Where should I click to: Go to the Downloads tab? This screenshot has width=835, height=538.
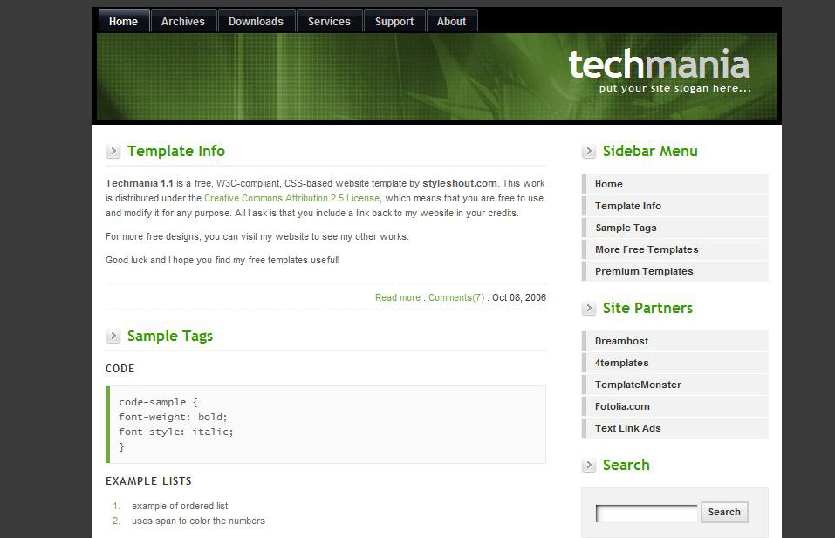(x=256, y=22)
